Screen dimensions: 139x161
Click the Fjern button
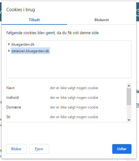point(39,149)
